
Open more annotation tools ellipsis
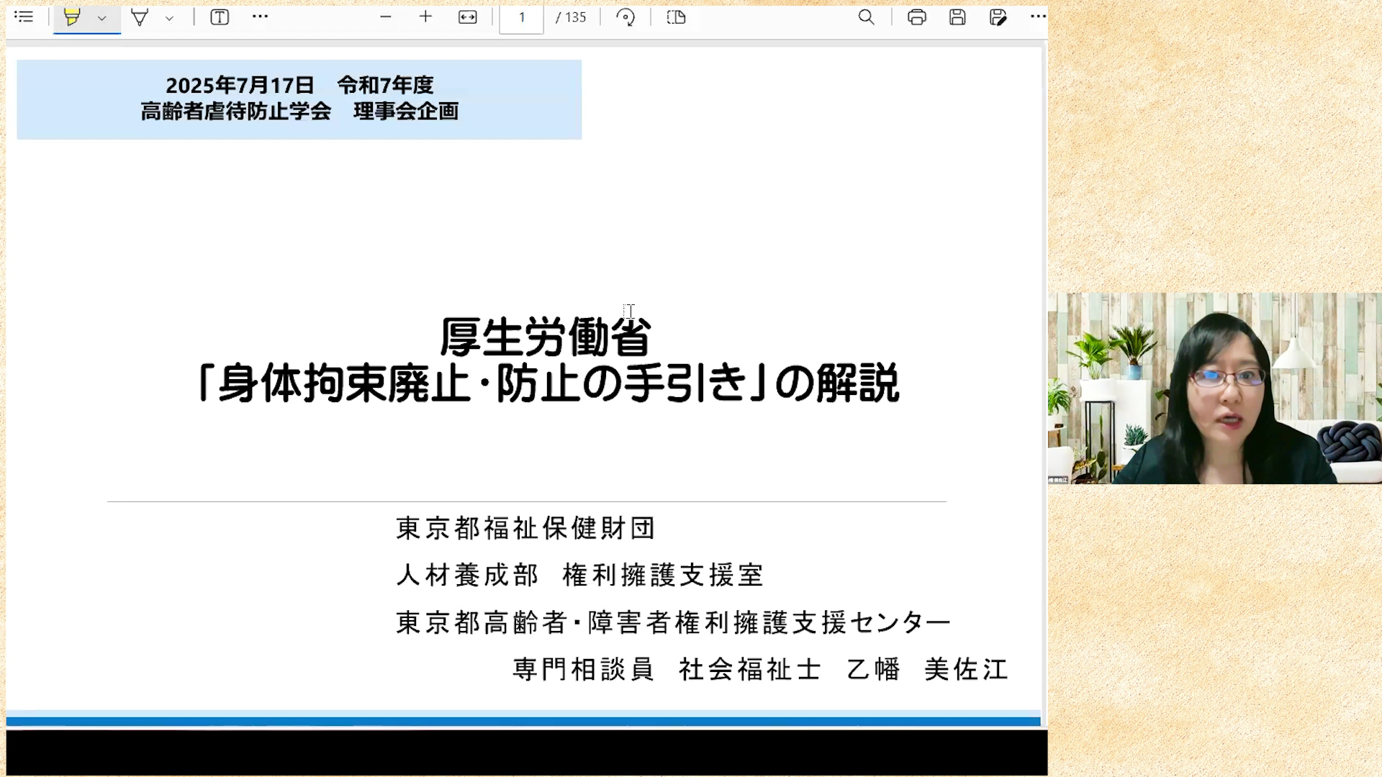tap(260, 17)
